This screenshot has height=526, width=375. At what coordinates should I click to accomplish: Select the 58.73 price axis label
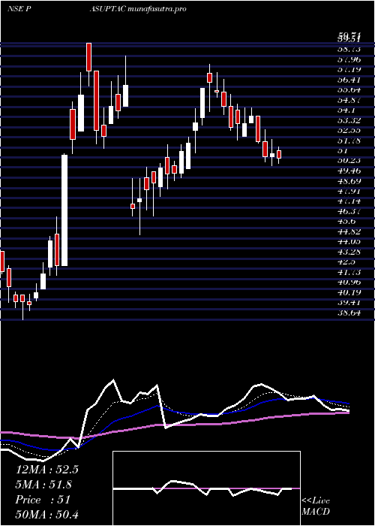tap(349, 50)
